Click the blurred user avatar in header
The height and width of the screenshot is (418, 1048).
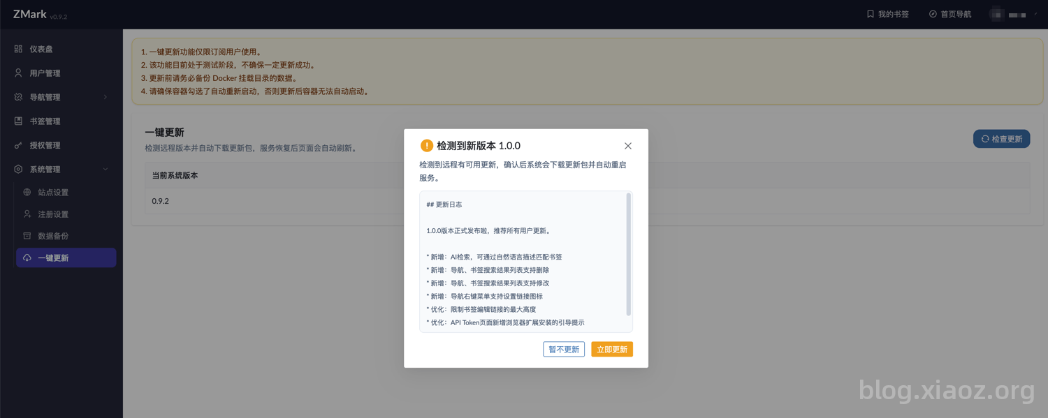[997, 14]
